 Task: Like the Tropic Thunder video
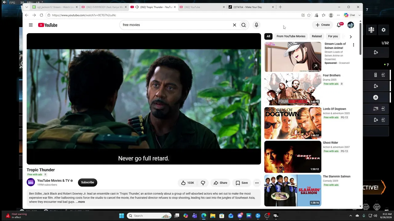187,183
